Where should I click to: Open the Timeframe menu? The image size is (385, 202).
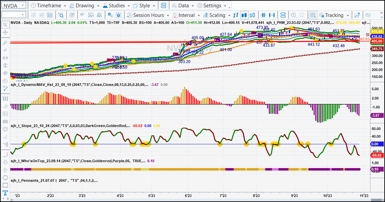(48, 5)
